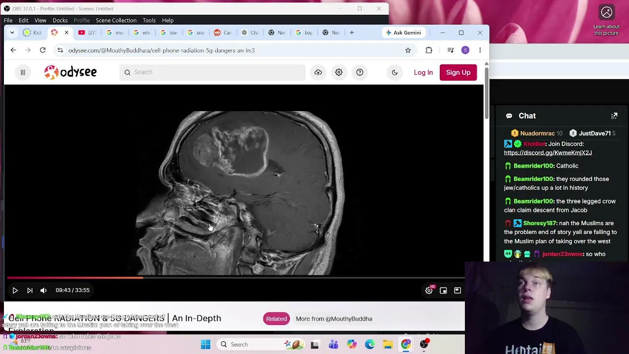
Task: Open OBS Help menu
Action: 168,20
